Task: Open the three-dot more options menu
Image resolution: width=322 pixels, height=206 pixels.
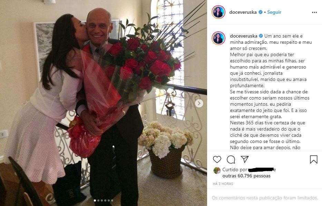Action: pyautogui.click(x=314, y=12)
